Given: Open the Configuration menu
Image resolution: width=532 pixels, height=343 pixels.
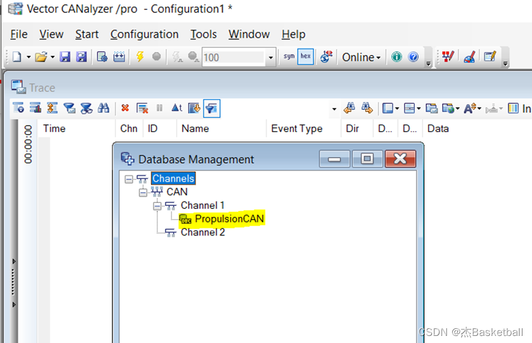Looking at the screenshot, I should coord(144,34).
